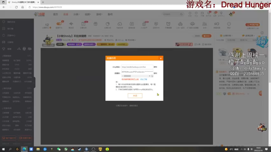271x152 pixels.
Task: Expand 主播投稿 in the right panel
Action: (x=226, y=35)
